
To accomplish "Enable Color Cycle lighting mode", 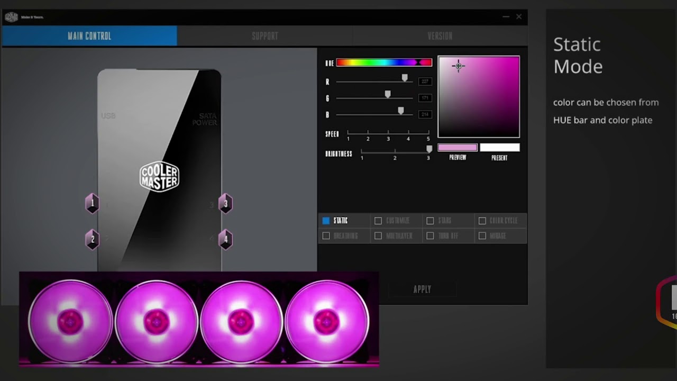I will click(x=482, y=221).
